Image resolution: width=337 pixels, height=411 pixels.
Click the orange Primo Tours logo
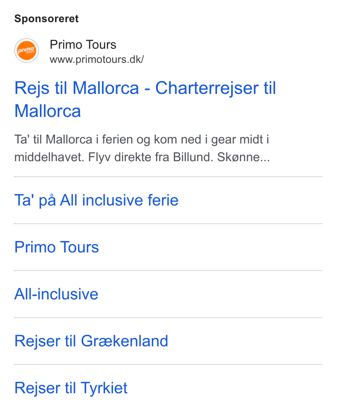[x=27, y=50]
